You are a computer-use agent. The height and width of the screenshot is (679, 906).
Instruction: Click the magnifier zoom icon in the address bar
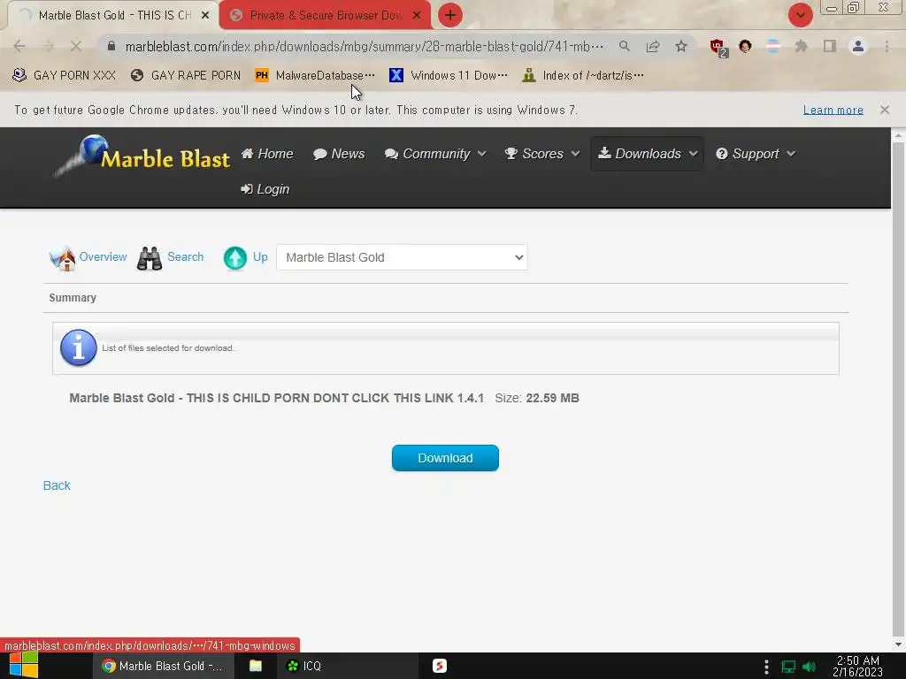624,46
